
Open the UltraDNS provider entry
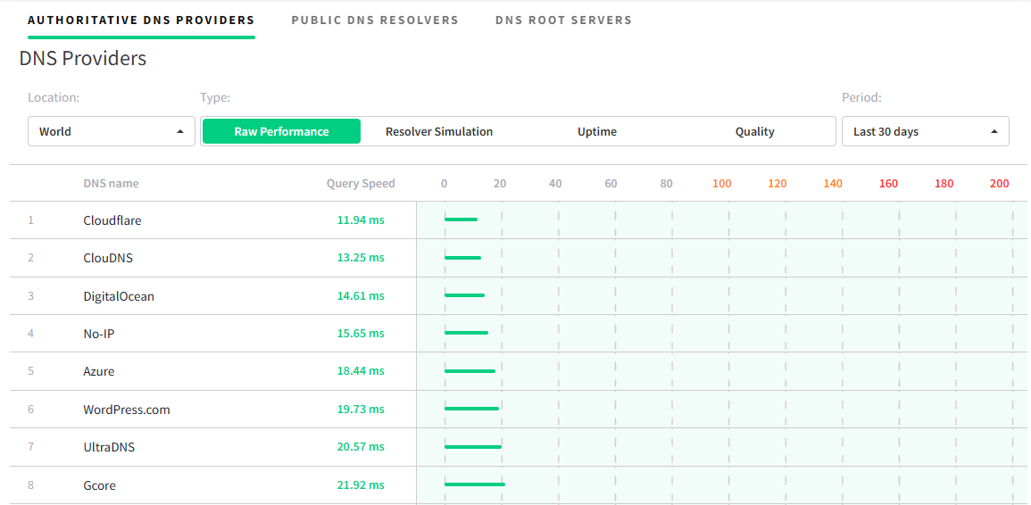point(109,447)
